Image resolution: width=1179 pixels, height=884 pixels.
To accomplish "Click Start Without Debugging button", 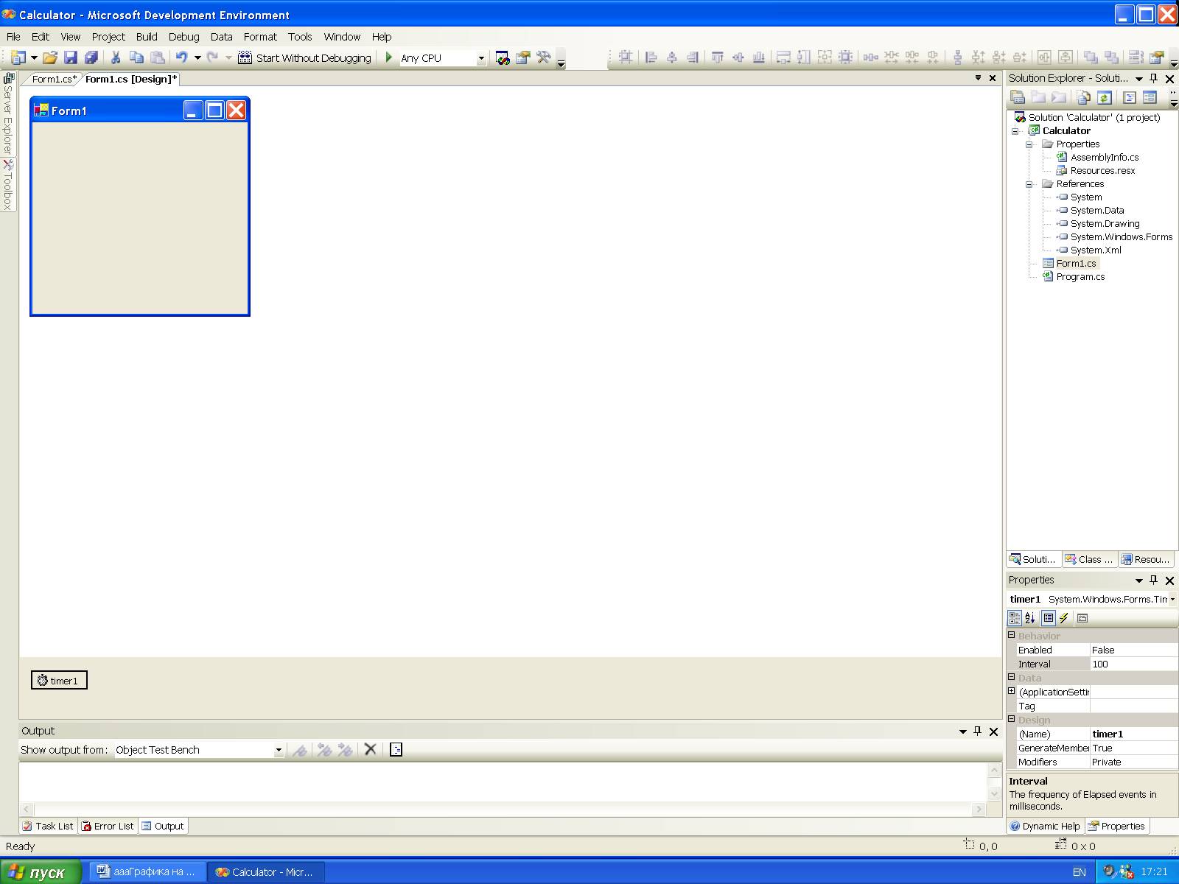I will 305,57.
